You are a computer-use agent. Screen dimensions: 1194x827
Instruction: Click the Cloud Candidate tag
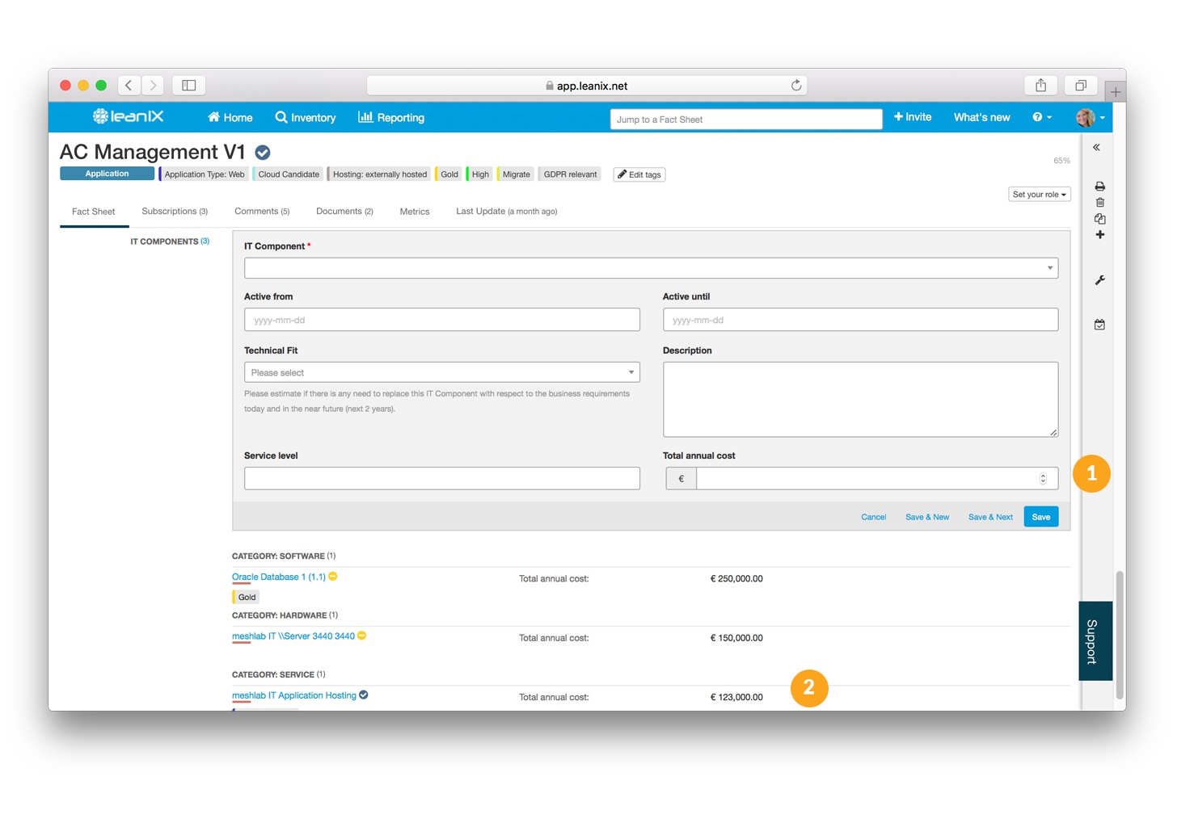point(288,174)
